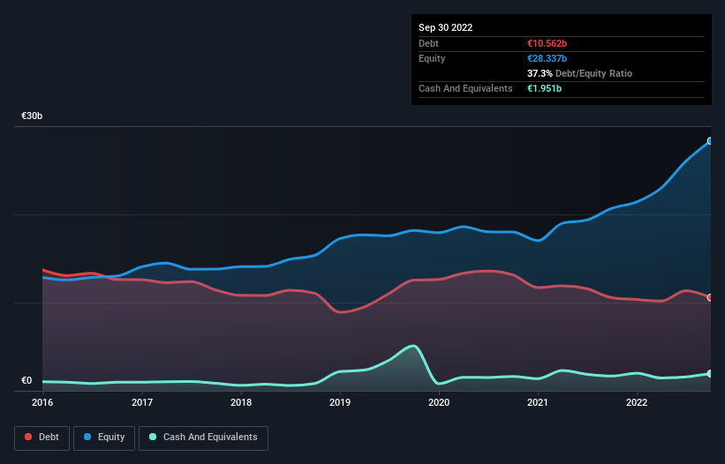This screenshot has width=725, height=464.
Task: Click the €28.337b equity value
Action: [547, 58]
